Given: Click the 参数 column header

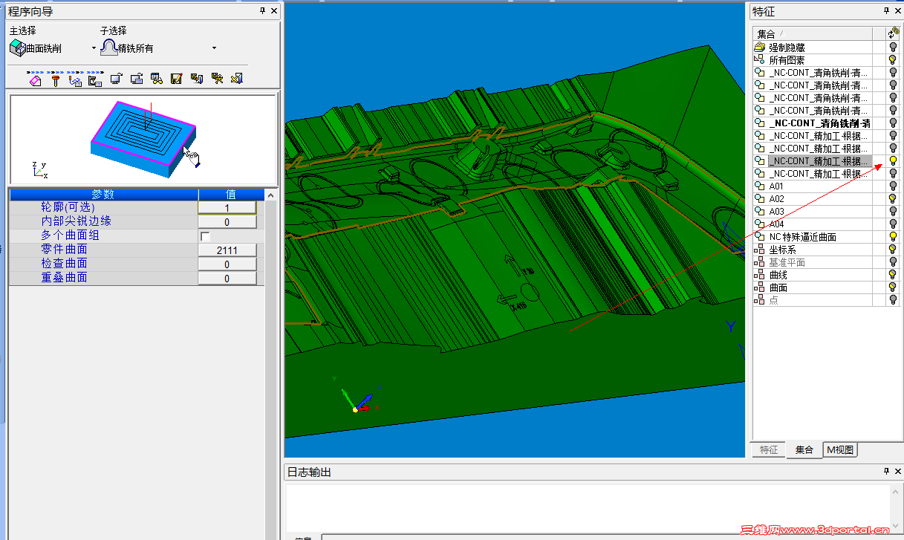Looking at the screenshot, I should click(103, 194).
